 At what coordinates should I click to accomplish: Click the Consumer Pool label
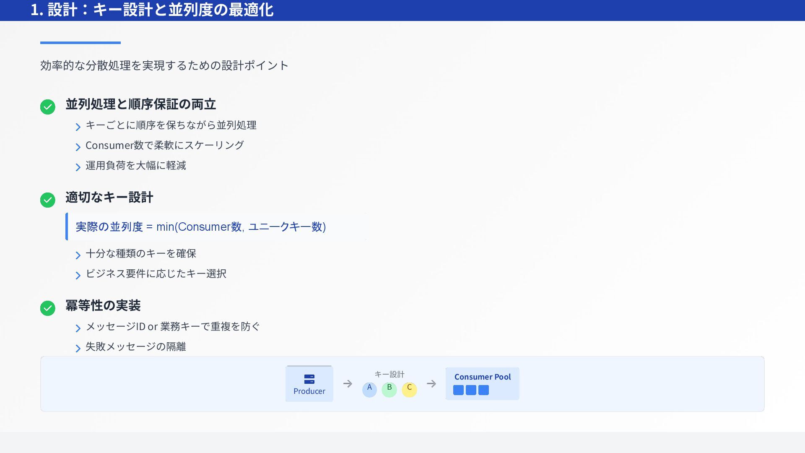pyautogui.click(x=482, y=377)
